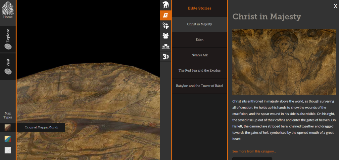Select the animal paw prints category icon

166,26
